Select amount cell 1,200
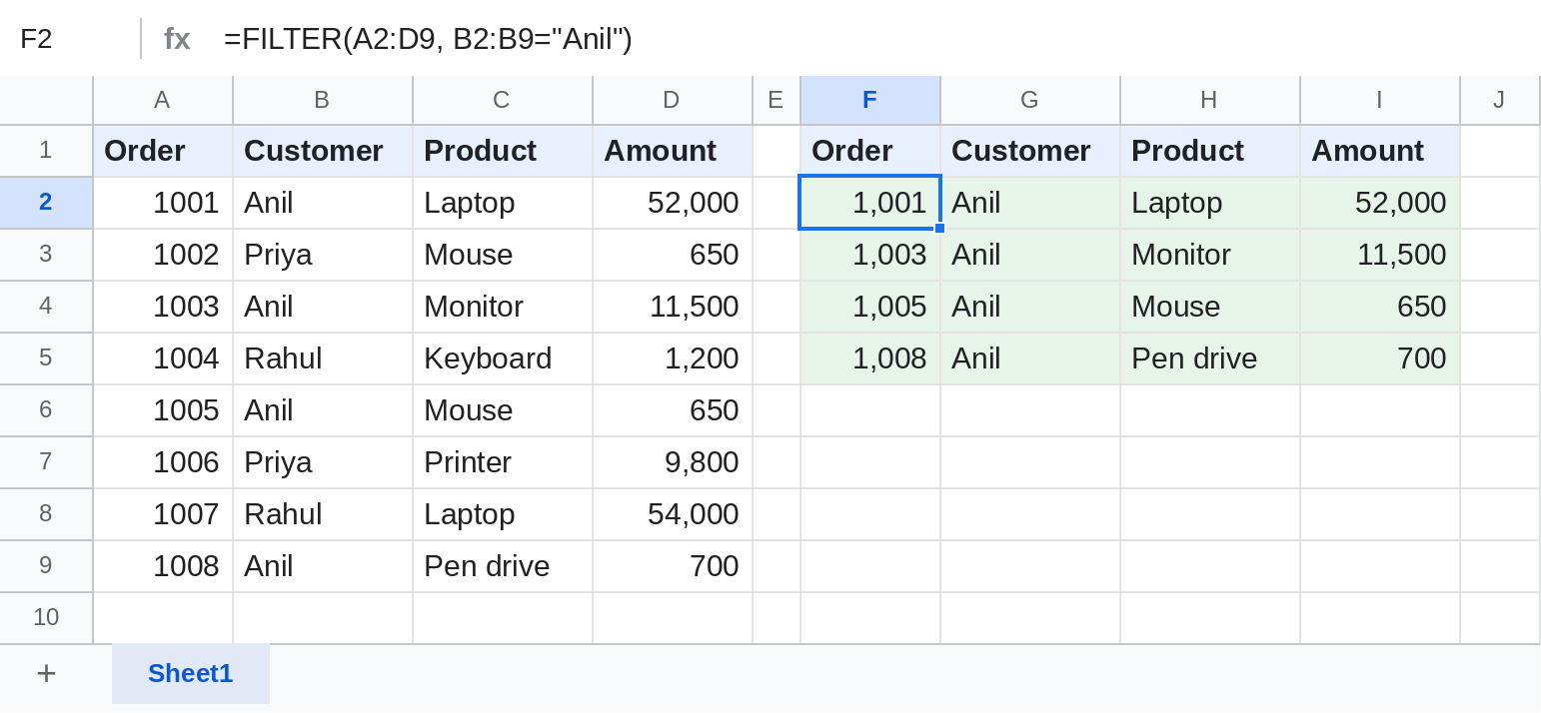 pyautogui.click(x=673, y=358)
